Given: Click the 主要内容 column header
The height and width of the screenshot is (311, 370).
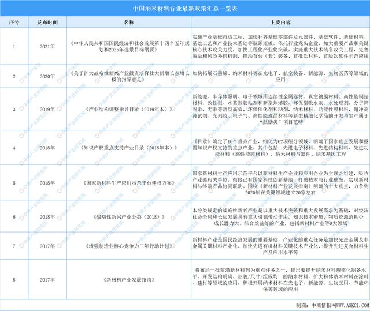Looking at the screenshot, I should click(x=280, y=23).
